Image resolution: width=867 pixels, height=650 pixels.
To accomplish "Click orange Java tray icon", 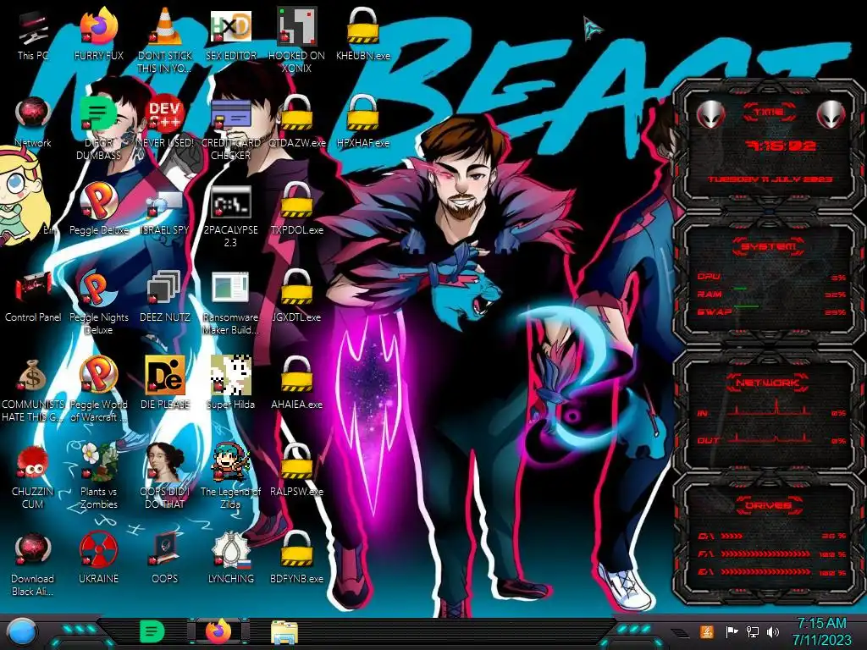I will tap(707, 631).
